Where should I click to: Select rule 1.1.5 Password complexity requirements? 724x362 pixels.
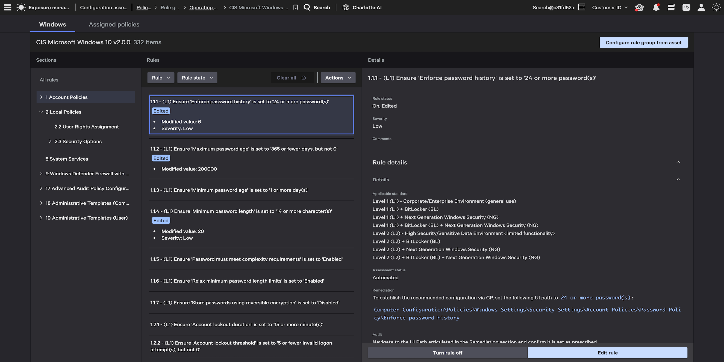coord(251,259)
